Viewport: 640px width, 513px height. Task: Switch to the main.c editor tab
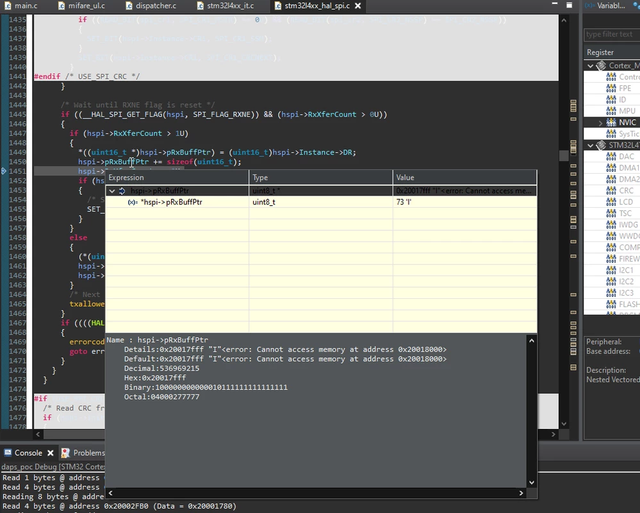[x=21, y=6]
